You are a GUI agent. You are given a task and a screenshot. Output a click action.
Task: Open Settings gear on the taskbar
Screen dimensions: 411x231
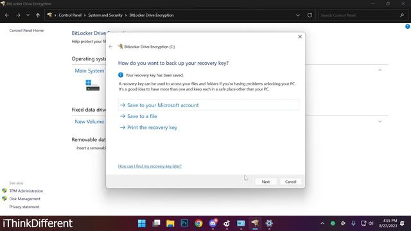click(x=269, y=223)
